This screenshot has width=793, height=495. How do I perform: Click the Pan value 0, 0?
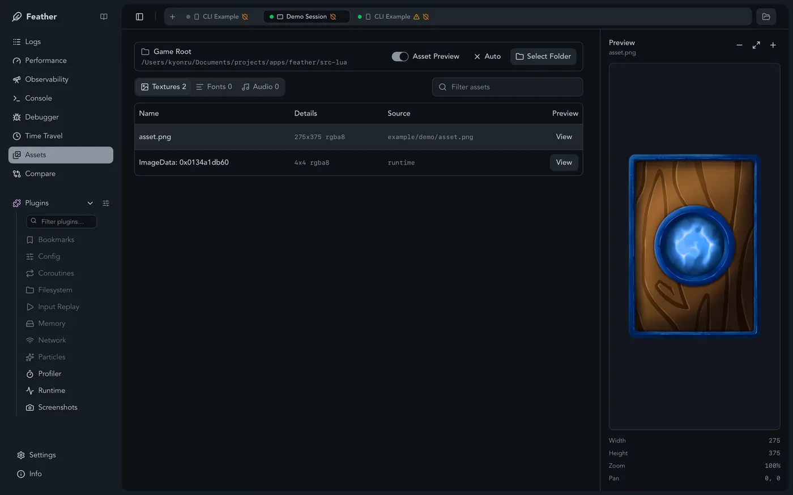point(773,479)
